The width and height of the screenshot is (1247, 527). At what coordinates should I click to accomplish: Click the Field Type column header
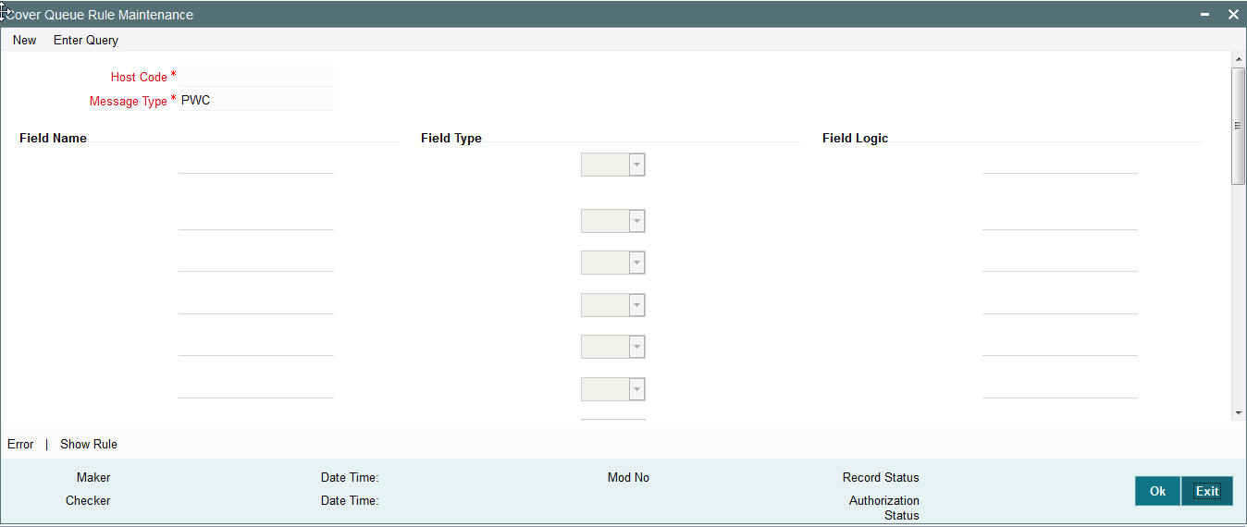tap(451, 138)
